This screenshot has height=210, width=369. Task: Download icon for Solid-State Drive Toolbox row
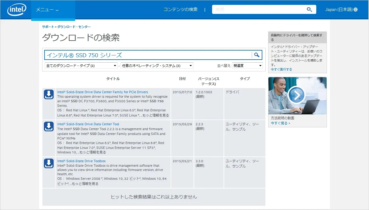[49, 163]
